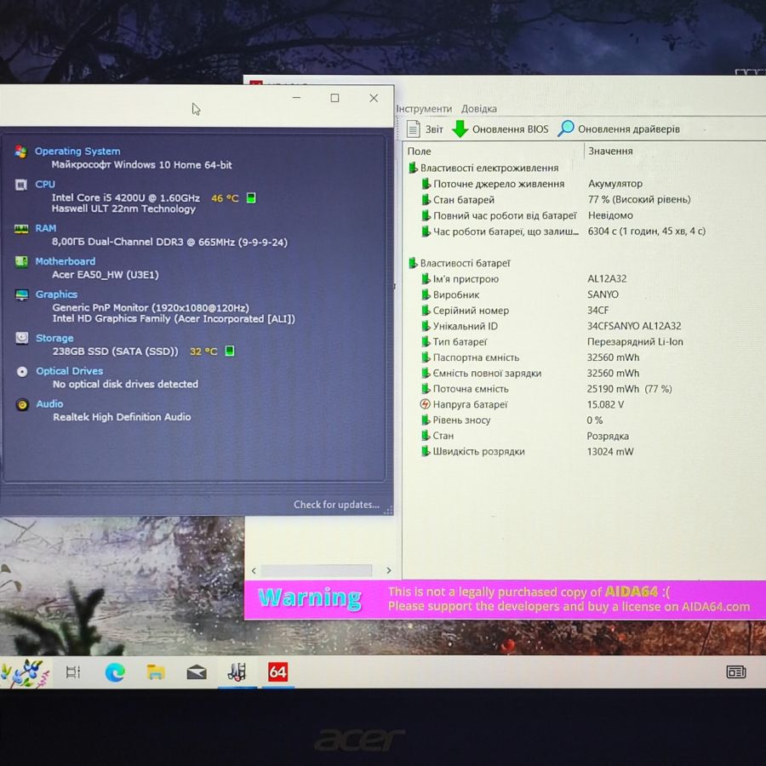Click the Audio speaker icon in Speccy

[22, 404]
